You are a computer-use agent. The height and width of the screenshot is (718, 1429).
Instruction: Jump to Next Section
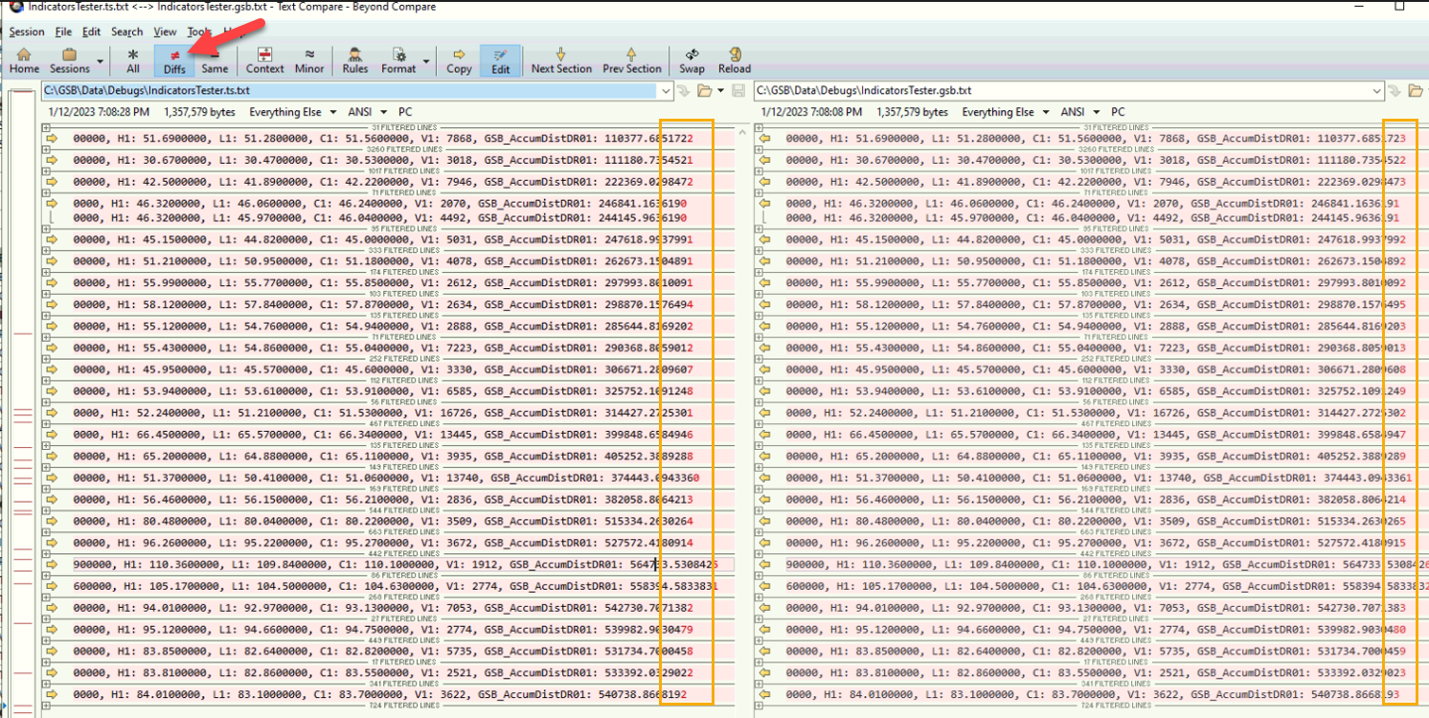point(561,60)
